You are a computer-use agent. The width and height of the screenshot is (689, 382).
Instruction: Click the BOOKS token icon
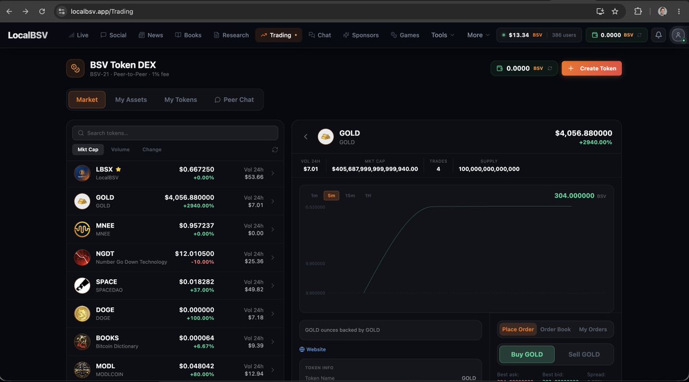[82, 342]
